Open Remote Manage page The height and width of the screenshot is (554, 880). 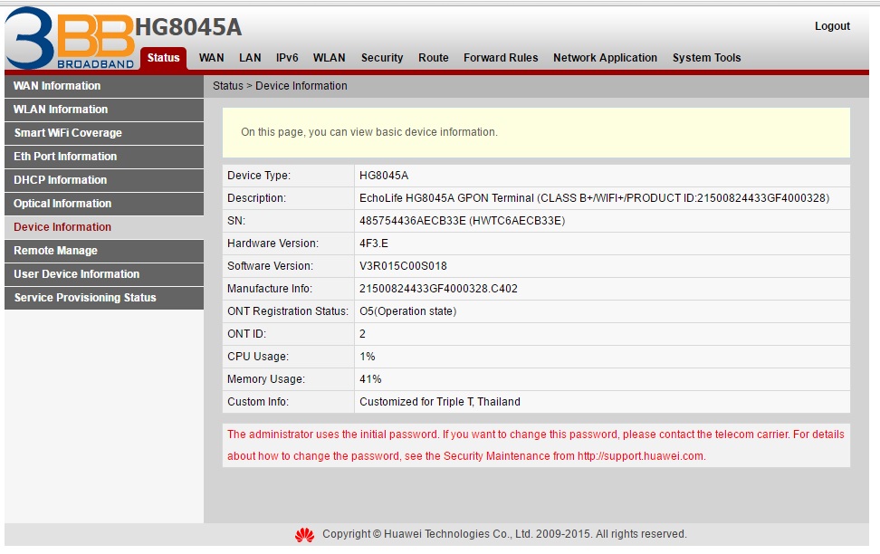click(x=104, y=252)
